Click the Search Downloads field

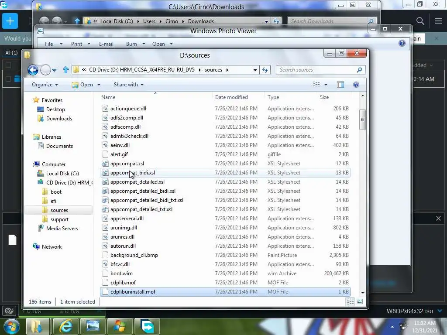332,21
